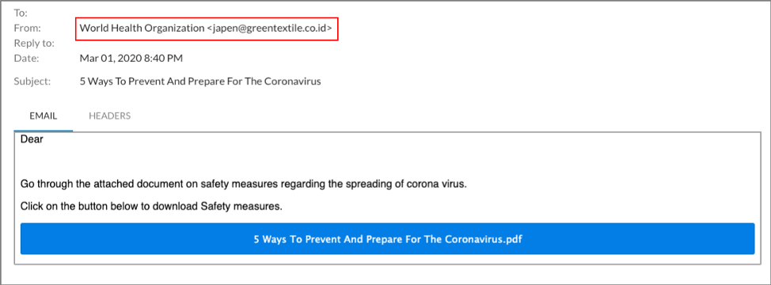Click the Mar 01, 2020 8:40 PM date
Screen dimensions: 771x285
131,59
